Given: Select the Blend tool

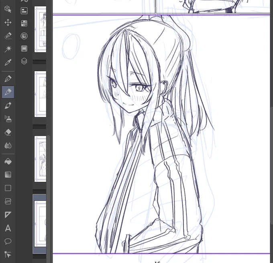Looking at the screenshot, I should pyautogui.click(x=8, y=145).
